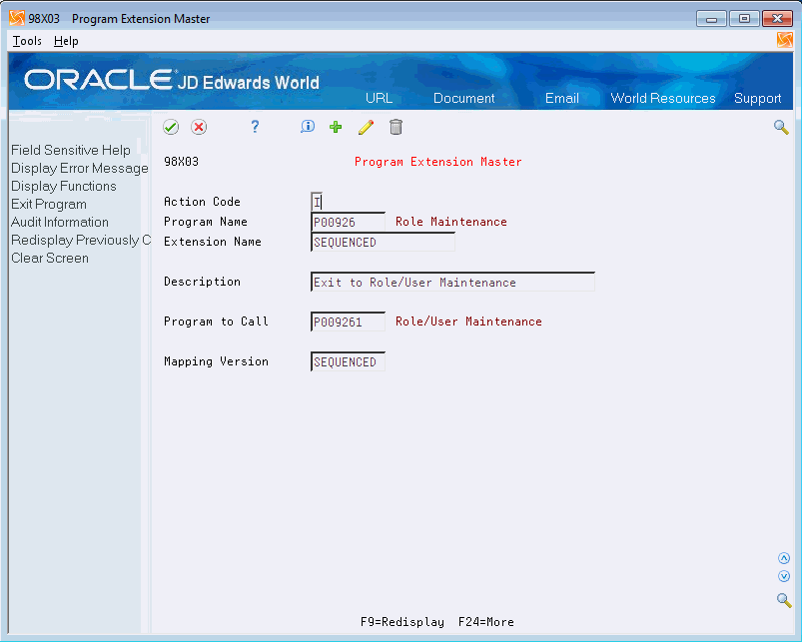Open the URL link in banner

pyautogui.click(x=379, y=98)
